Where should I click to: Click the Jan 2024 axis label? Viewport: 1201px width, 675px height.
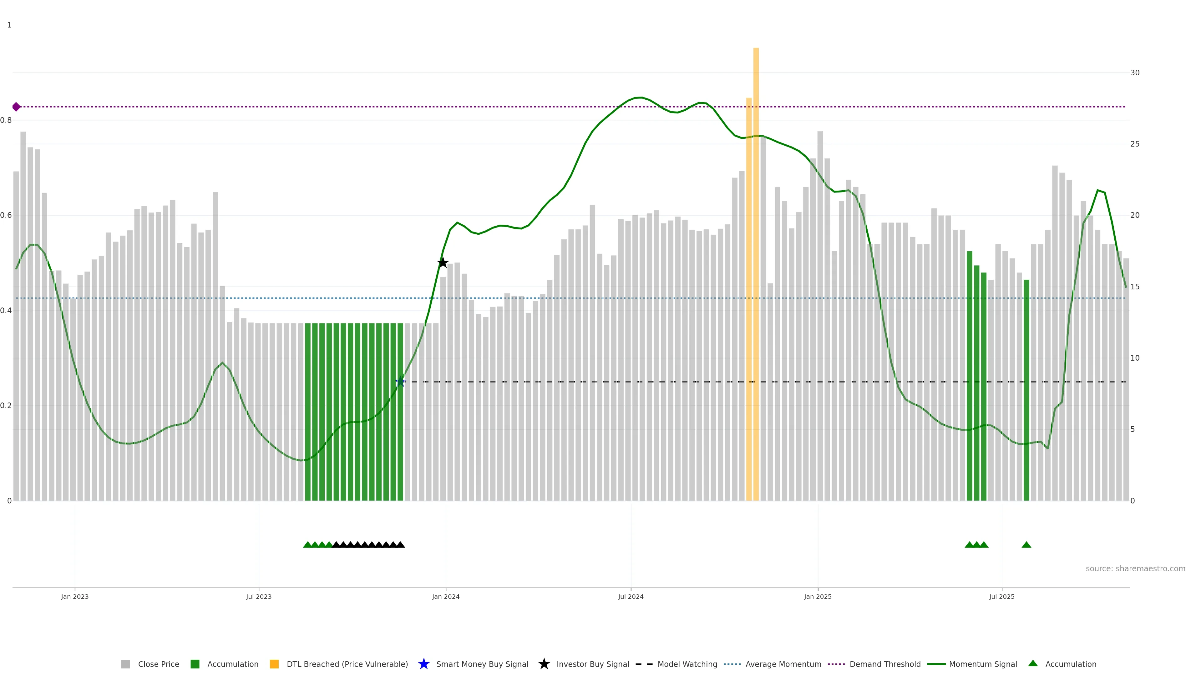[x=446, y=597]
